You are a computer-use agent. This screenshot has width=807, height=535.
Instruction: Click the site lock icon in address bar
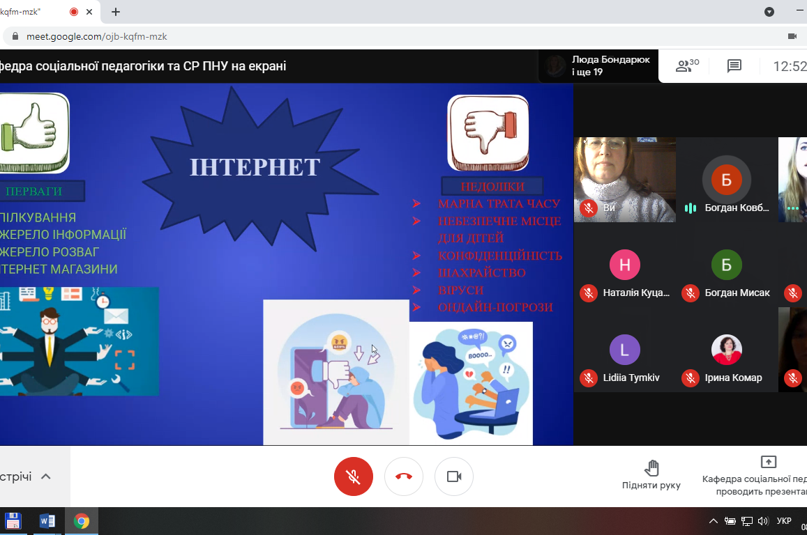point(15,36)
